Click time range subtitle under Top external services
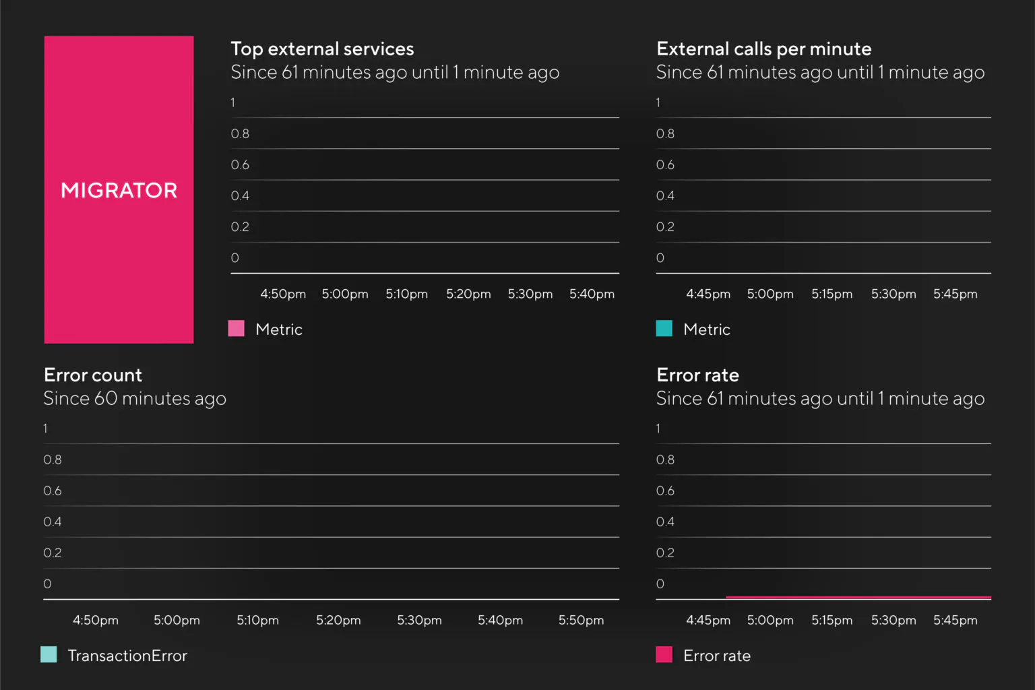Viewport: 1035px width, 690px height. coord(395,73)
